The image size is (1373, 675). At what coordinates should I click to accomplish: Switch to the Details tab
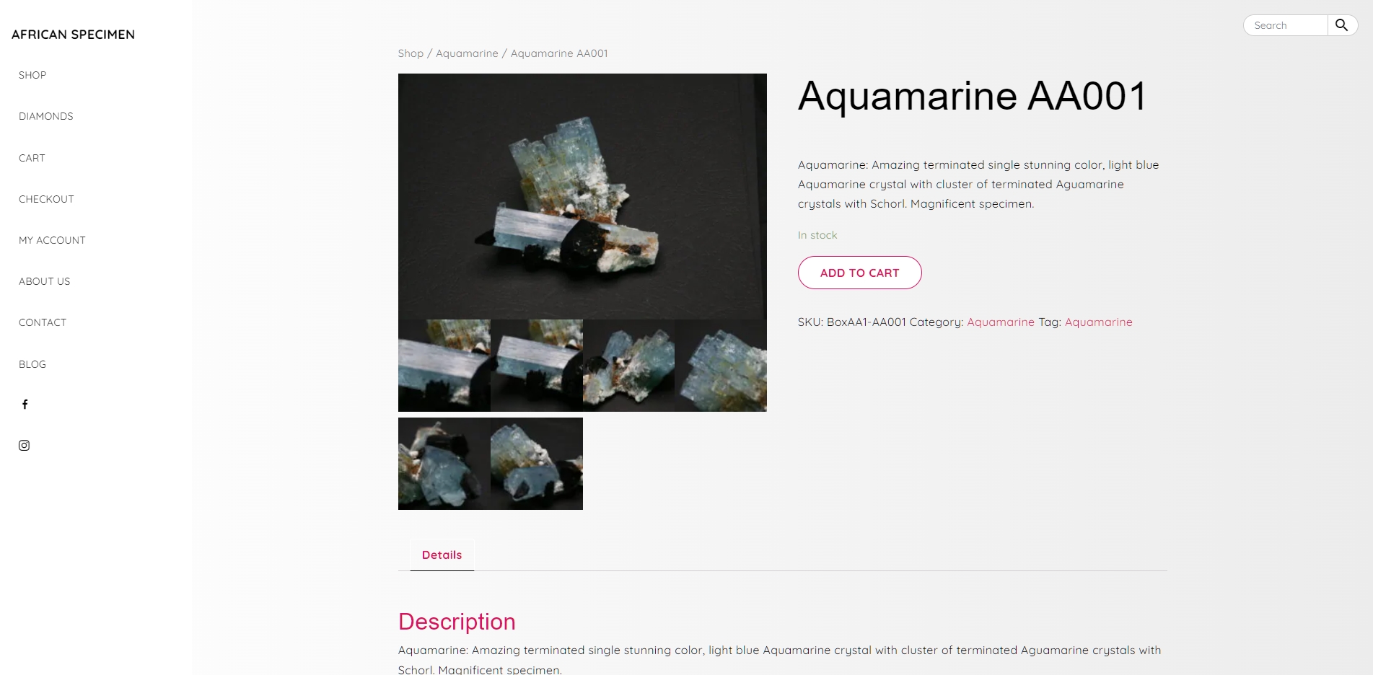point(442,555)
